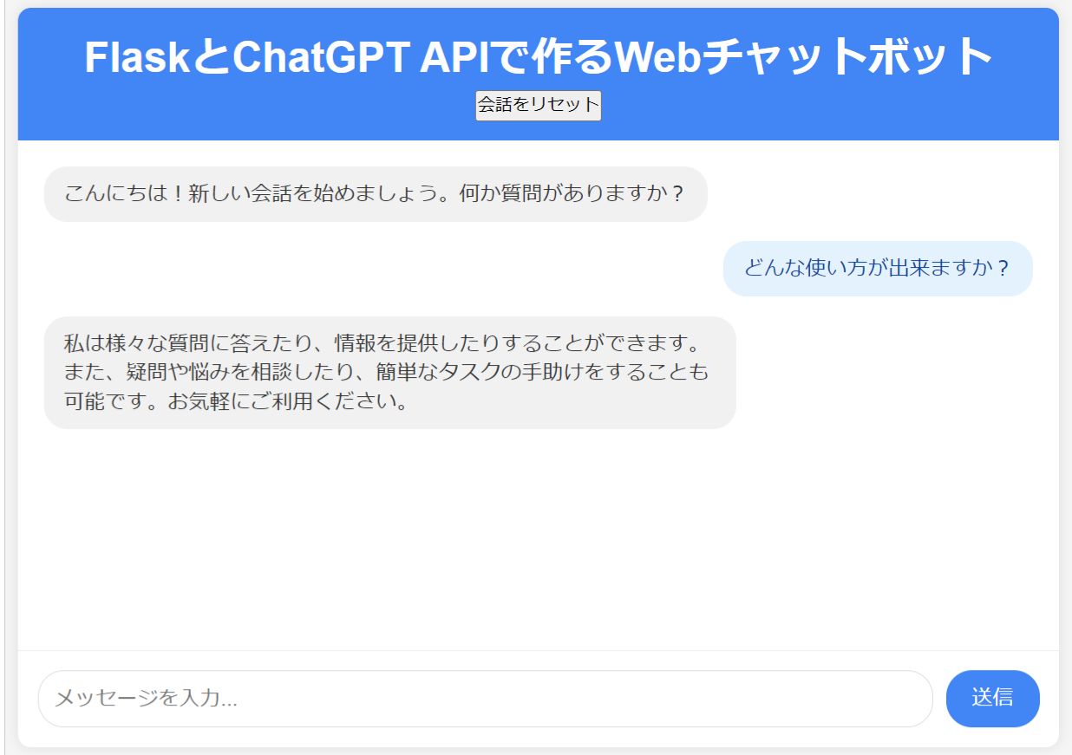Click the page title heading text
This screenshot has height=755, width=1072.
(538, 57)
